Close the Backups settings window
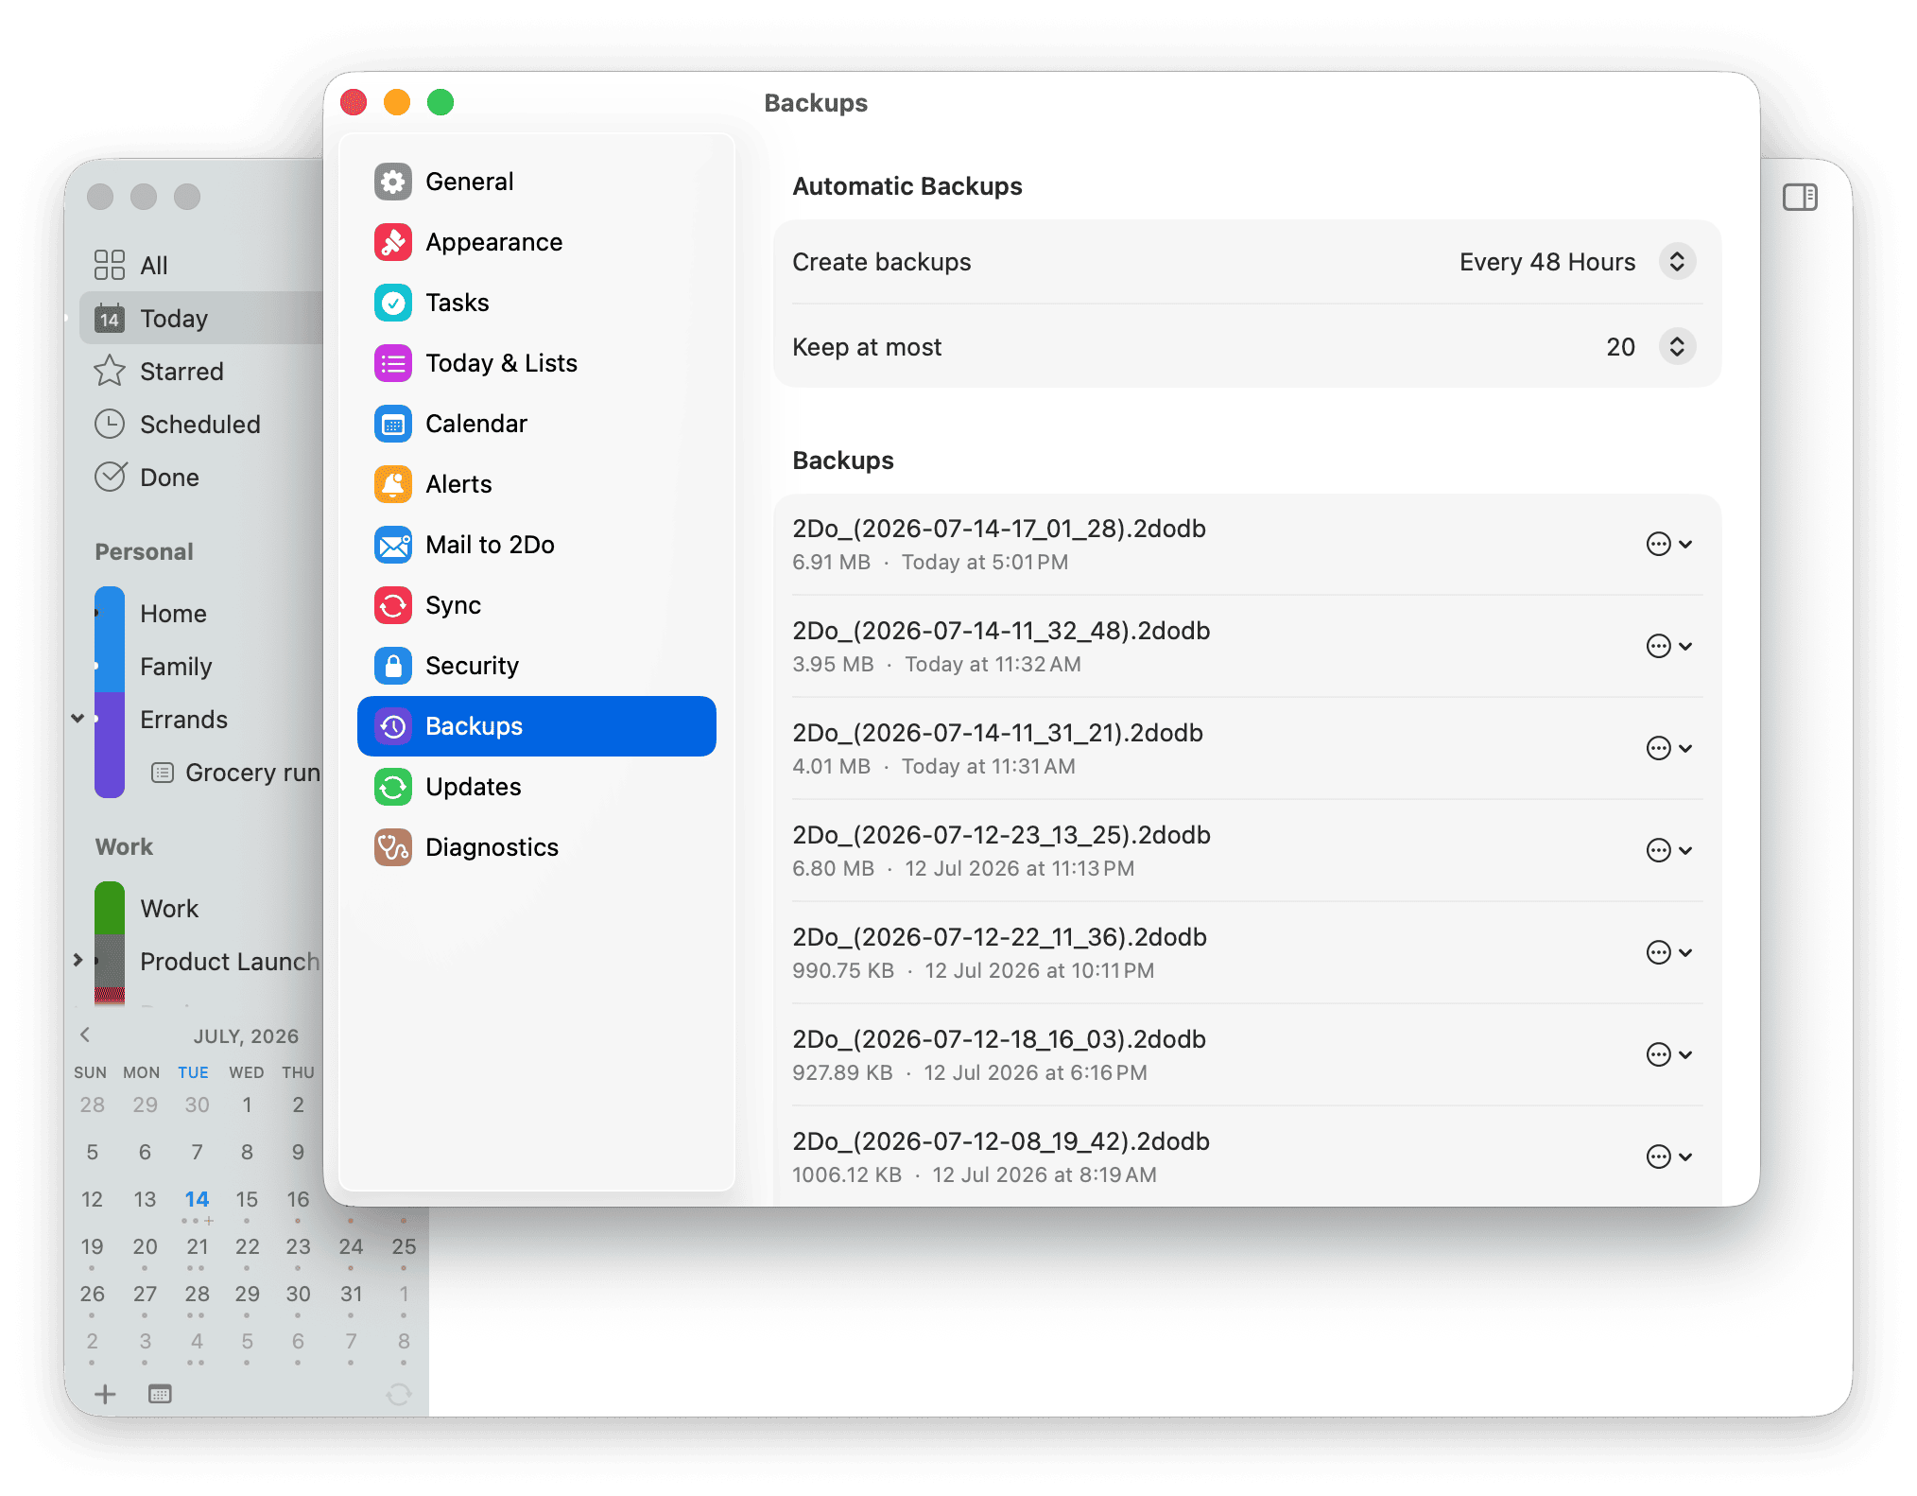This screenshot has height=1496, width=1917. [x=354, y=102]
